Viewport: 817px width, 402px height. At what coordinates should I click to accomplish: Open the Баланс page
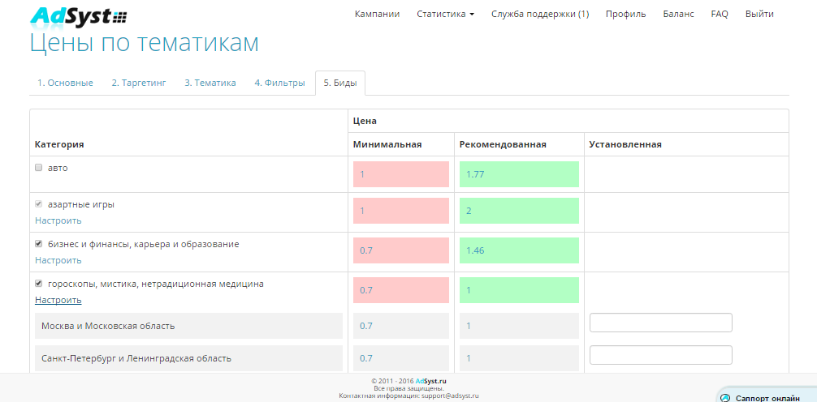click(x=678, y=14)
